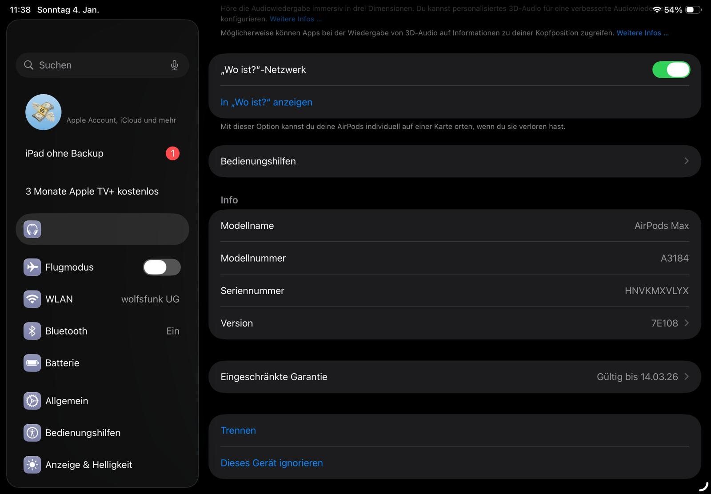711x494 pixels.
Task: Tap the Batterie icon
Action: click(x=32, y=363)
